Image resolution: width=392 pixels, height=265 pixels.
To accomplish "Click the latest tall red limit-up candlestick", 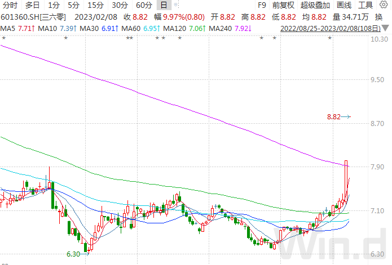I will coord(346,181).
